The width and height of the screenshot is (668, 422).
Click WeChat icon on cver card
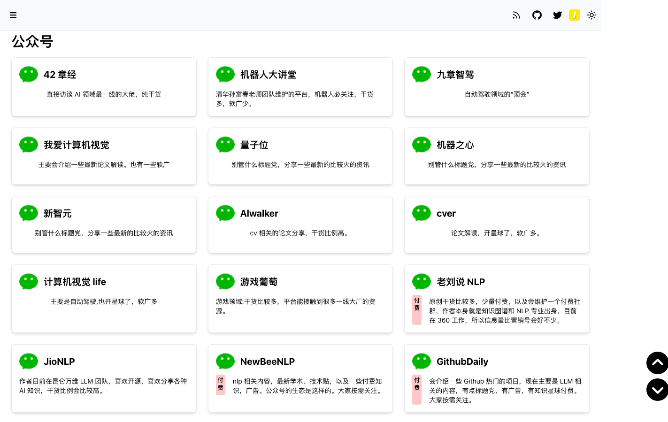422,213
